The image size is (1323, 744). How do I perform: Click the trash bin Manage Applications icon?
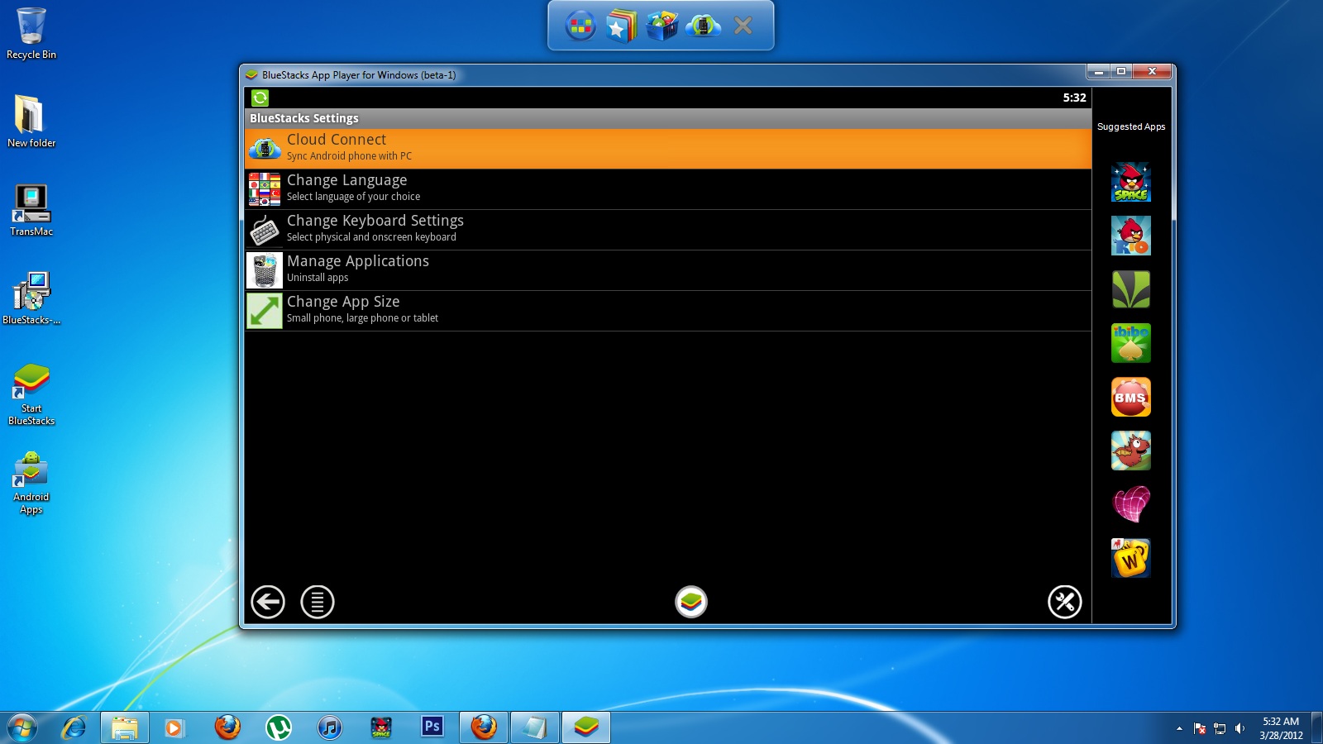tap(265, 270)
